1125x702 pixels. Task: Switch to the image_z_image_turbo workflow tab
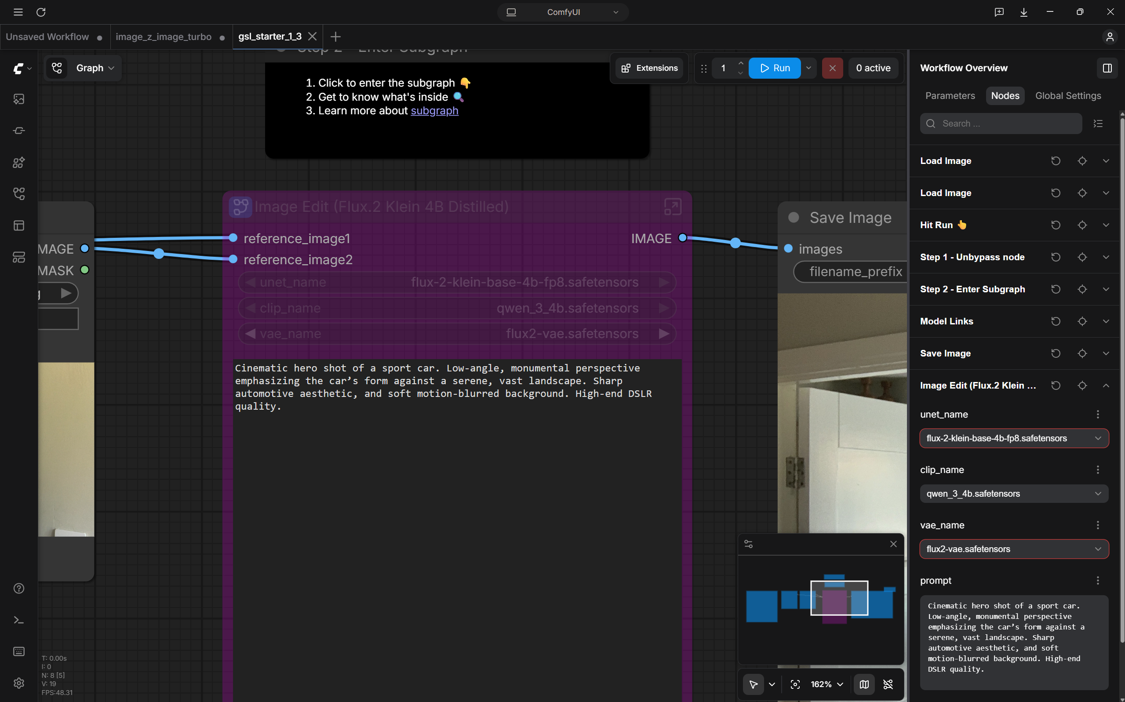point(164,36)
